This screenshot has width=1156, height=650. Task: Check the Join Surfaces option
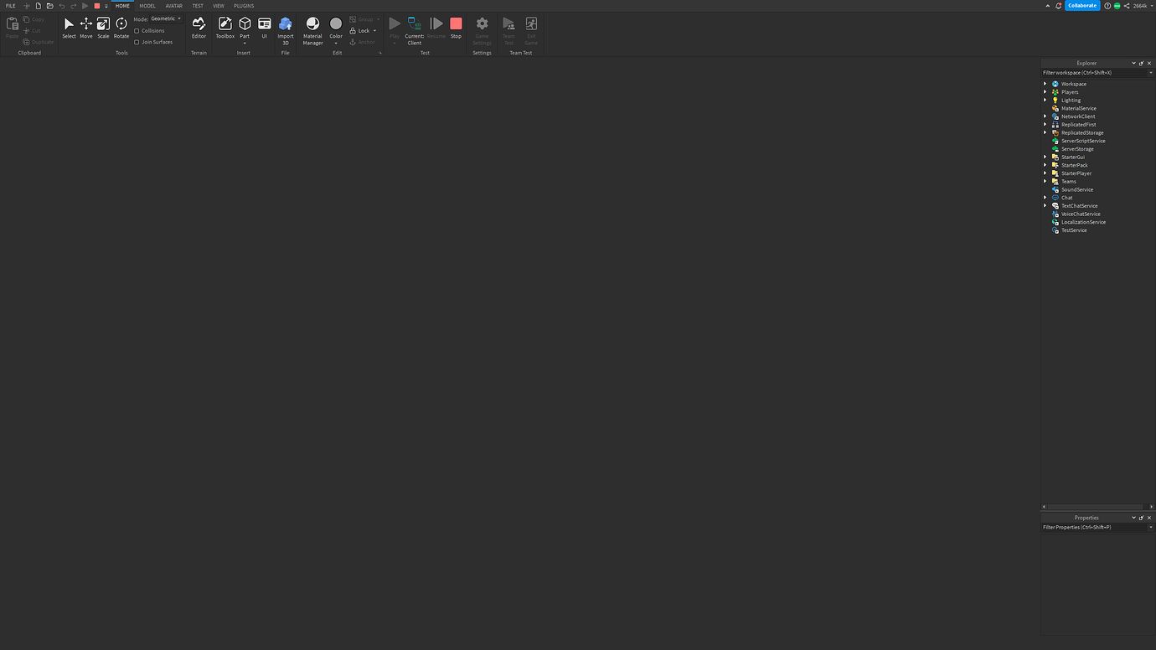pyautogui.click(x=138, y=41)
